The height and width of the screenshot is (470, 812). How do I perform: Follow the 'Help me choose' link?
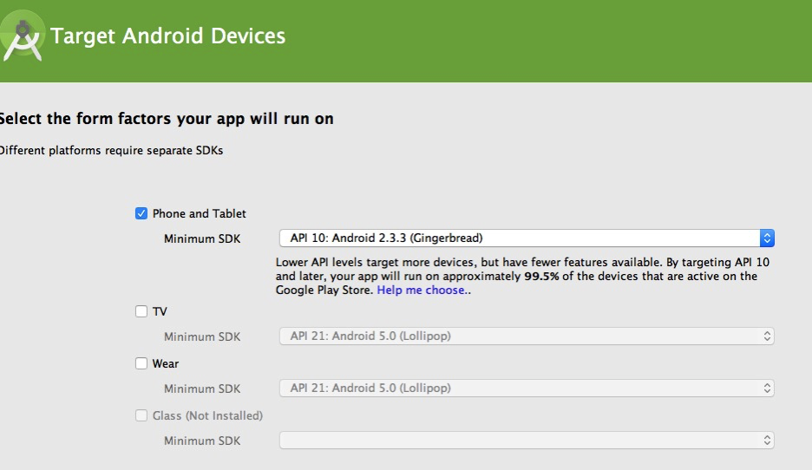tap(421, 290)
